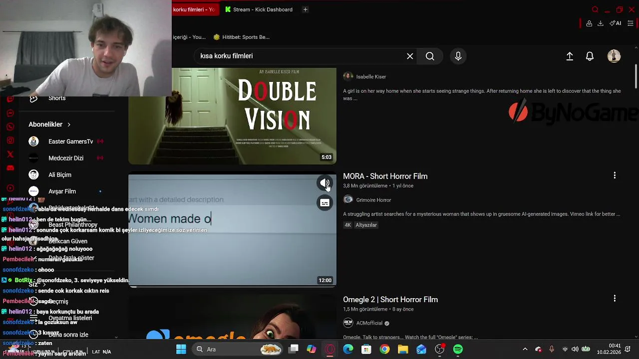This screenshot has width=639, height=359.
Task: Click the MORA preview progress bar
Action: pos(232,286)
